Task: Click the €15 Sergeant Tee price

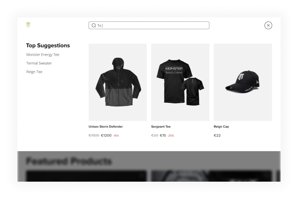Action: (x=163, y=135)
